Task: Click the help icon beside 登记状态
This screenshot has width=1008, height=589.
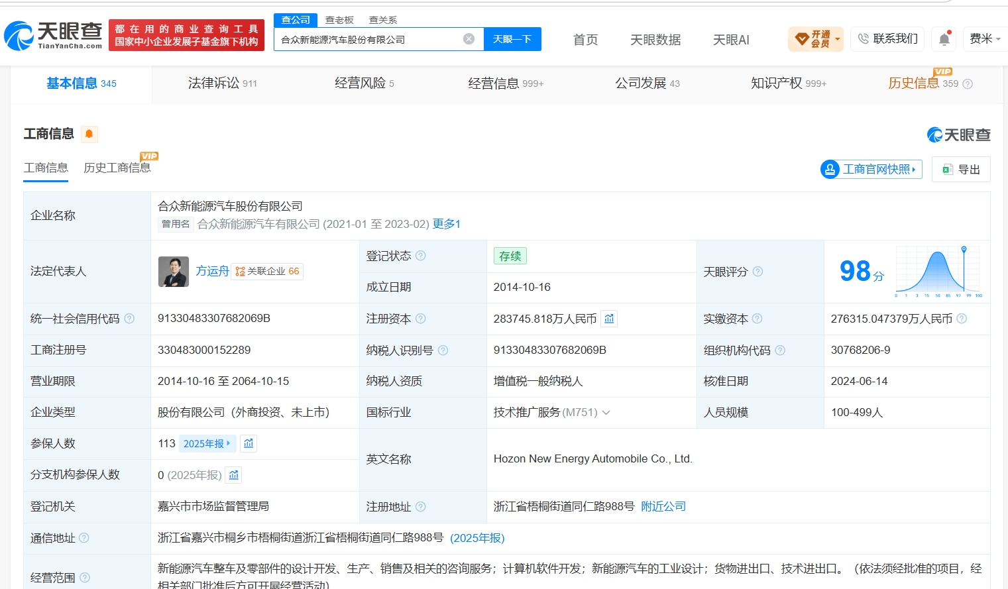Action: pyautogui.click(x=421, y=256)
